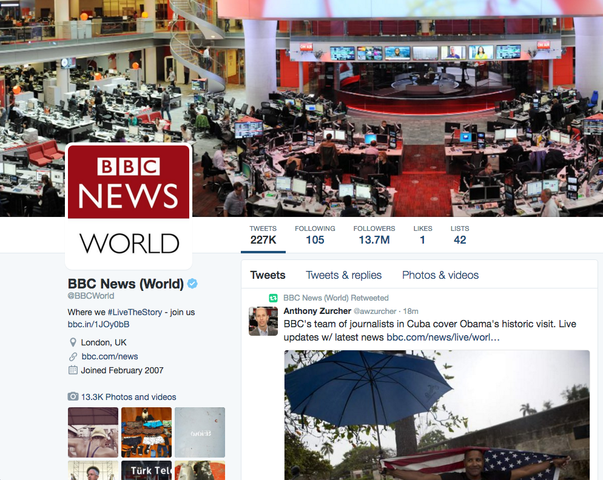
Task: Click the BBC News World profile avatar
Action: click(x=129, y=206)
